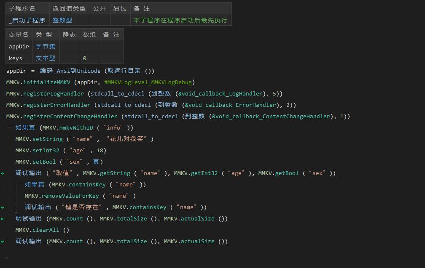
Task: Click 如果真 keyword on mmkvWithID line
Action: [x=25, y=127]
